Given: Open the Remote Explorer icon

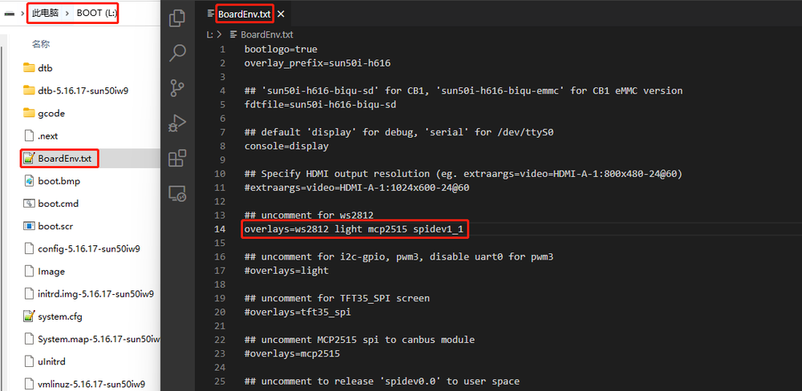Looking at the screenshot, I should pos(177,194).
